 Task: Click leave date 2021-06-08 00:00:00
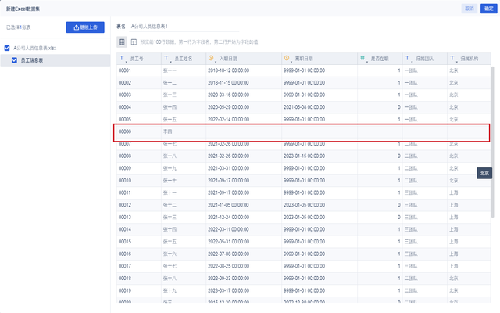[304, 107]
